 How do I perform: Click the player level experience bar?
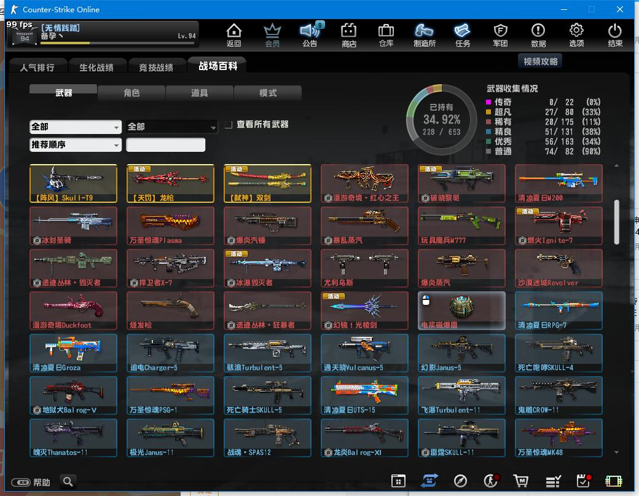pyautogui.click(x=118, y=43)
